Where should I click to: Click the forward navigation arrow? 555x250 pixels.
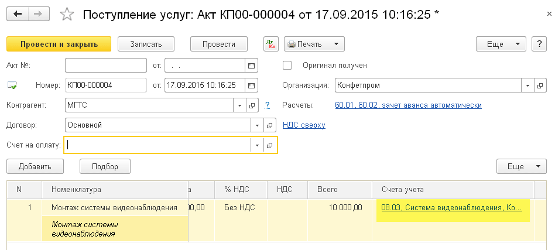tap(39, 13)
